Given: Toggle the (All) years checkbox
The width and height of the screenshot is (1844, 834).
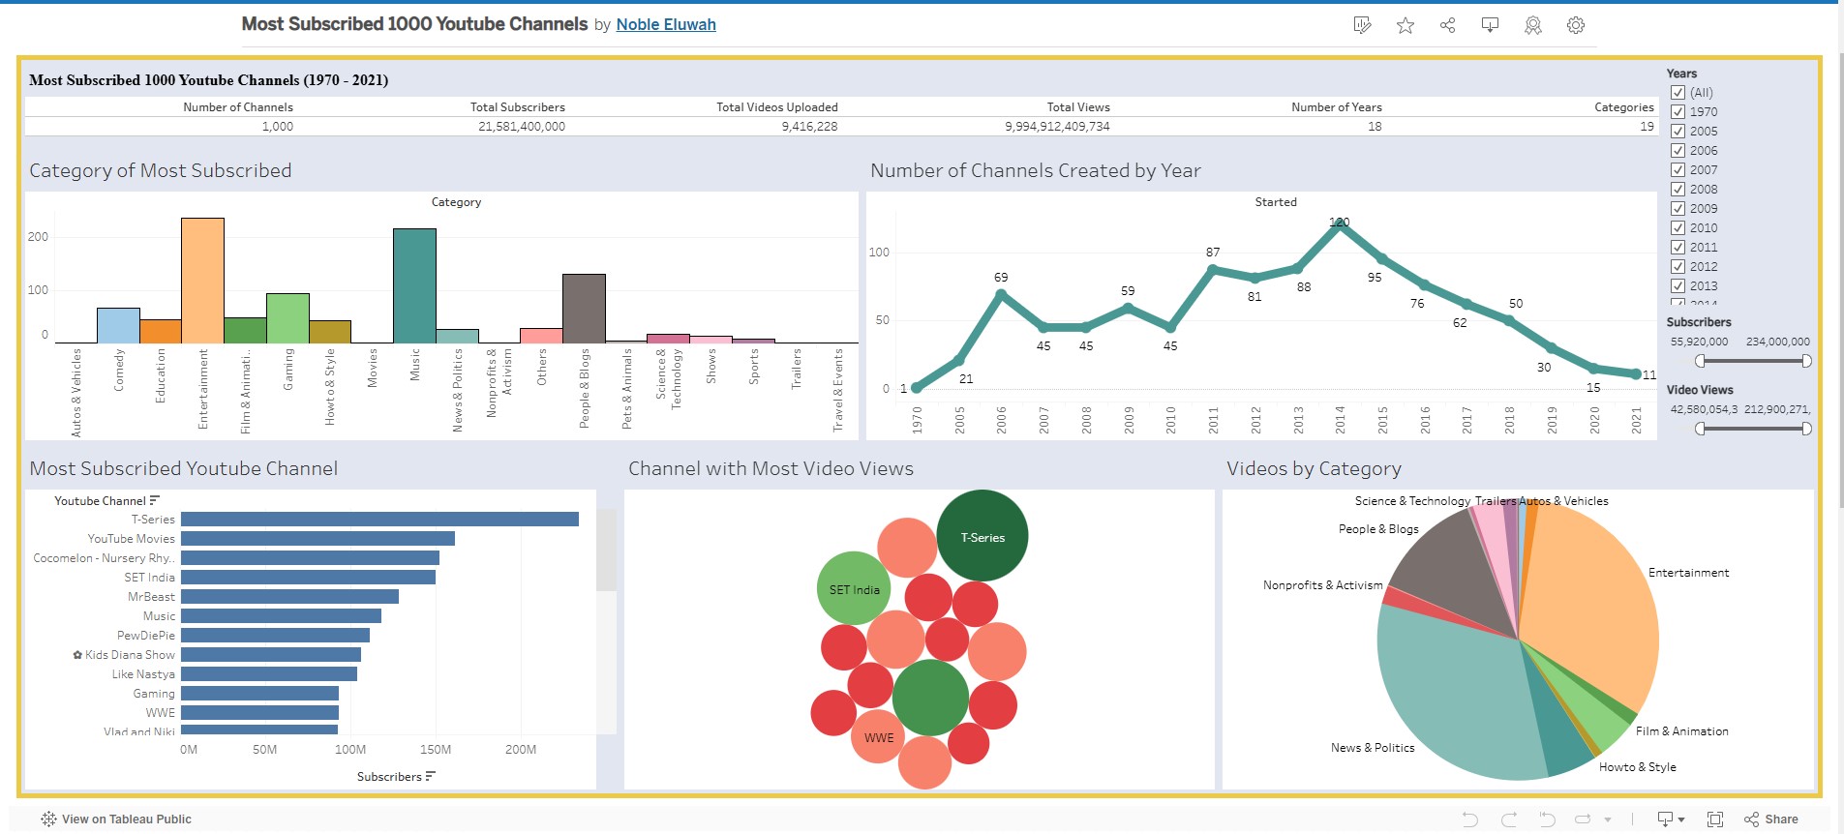Looking at the screenshot, I should [x=1678, y=93].
